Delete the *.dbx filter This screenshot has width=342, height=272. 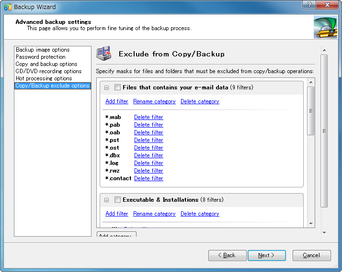pos(148,155)
